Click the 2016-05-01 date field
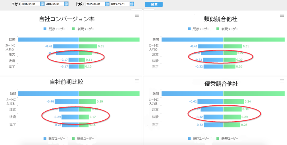This screenshot has width=287, height=145. tap(55, 4)
